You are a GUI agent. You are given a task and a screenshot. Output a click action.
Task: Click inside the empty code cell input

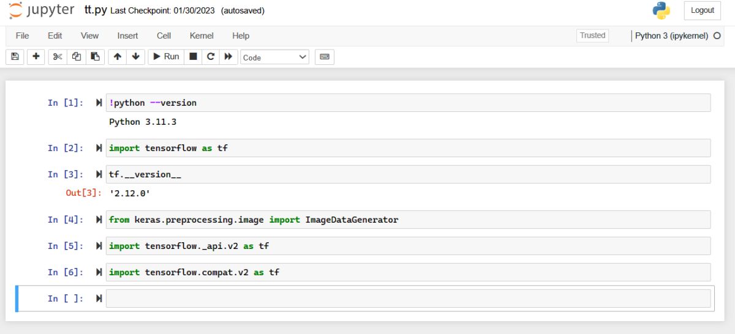pyautogui.click(x=408, y=299)
